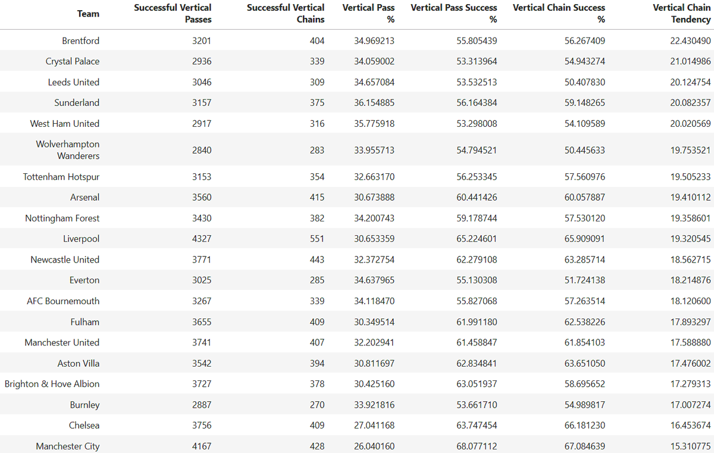The height and width of the screenshot is (453, 714).
Task: Select the Burnley team cell
Action: pyautogui.click(x=84, y=405)
